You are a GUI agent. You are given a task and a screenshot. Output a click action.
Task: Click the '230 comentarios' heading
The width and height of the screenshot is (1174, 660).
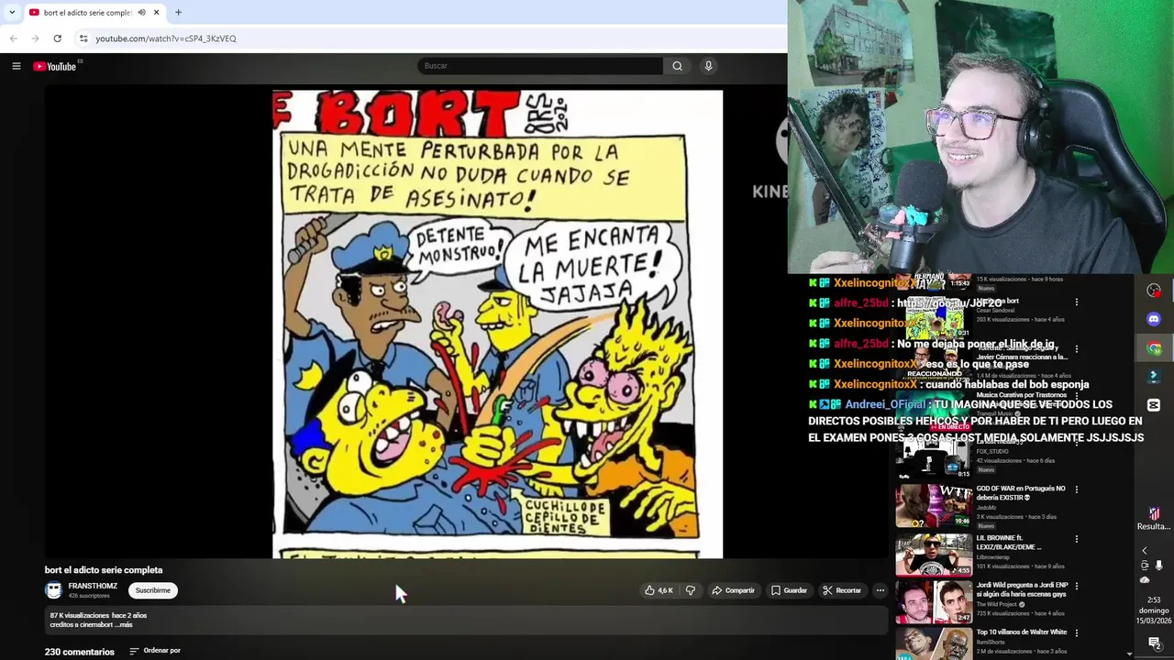[x=80, y=652]
